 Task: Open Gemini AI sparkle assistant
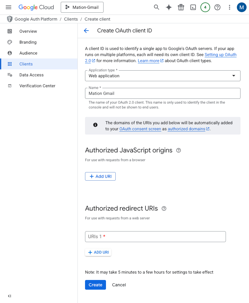point(169,7)
